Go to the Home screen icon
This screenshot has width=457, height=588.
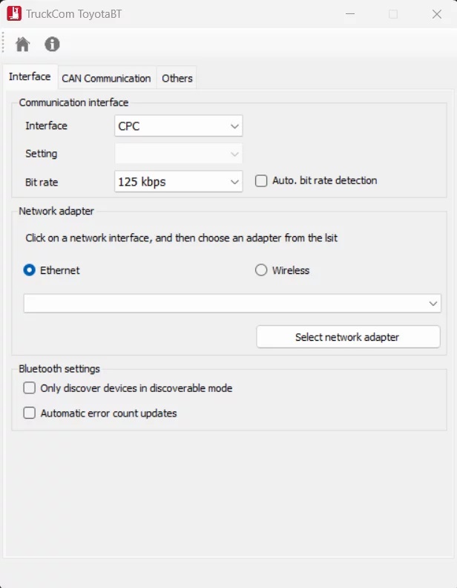point(22,45)
